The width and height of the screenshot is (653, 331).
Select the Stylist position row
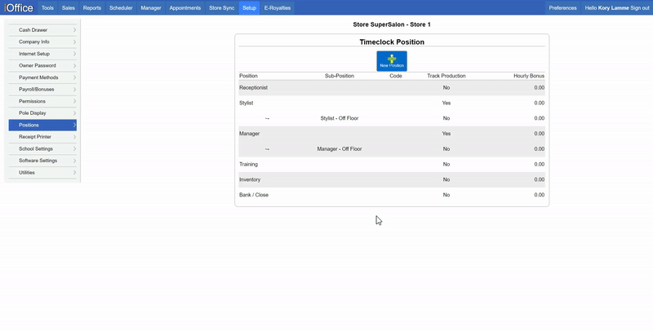[392, 103]
